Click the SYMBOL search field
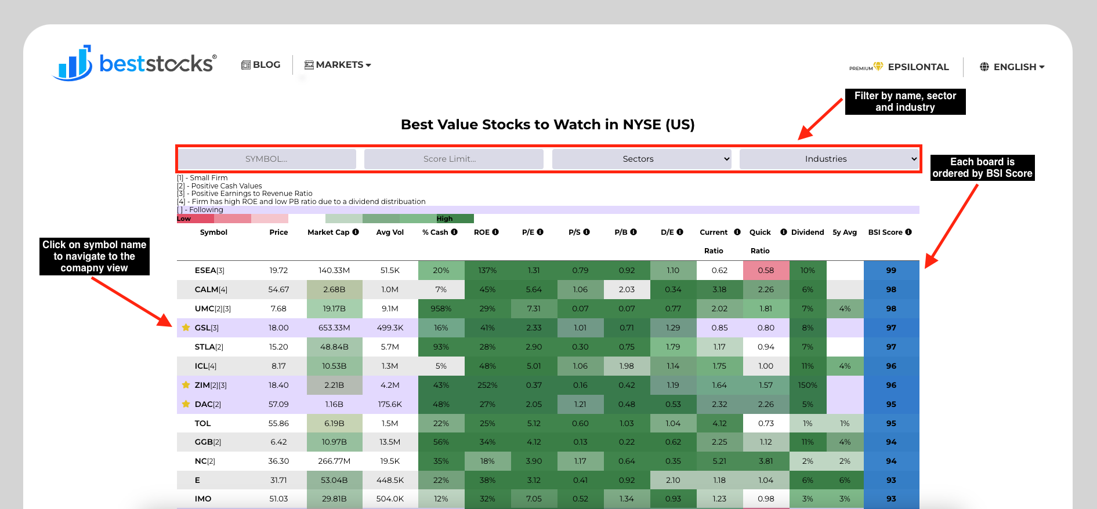The image size is (1097, 509). 267,159
